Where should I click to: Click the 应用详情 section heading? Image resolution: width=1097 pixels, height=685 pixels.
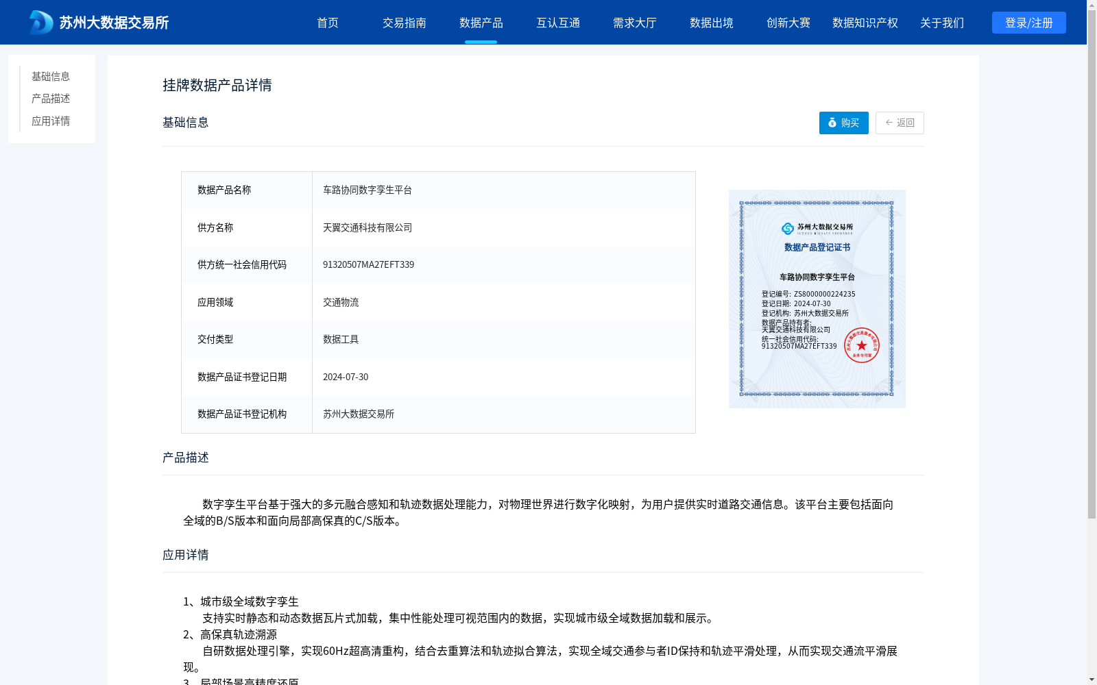(186, 555)
